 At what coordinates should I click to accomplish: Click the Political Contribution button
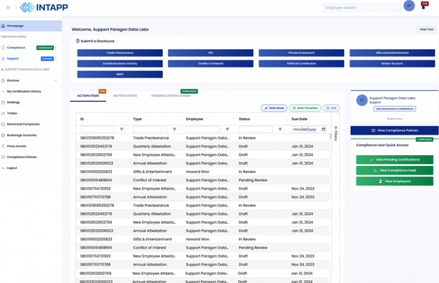301,64
